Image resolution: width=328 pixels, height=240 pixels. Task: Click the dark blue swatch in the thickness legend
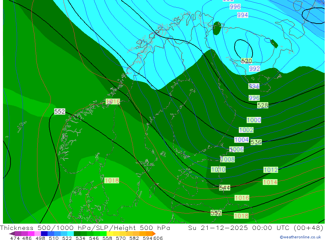(44, 233)
